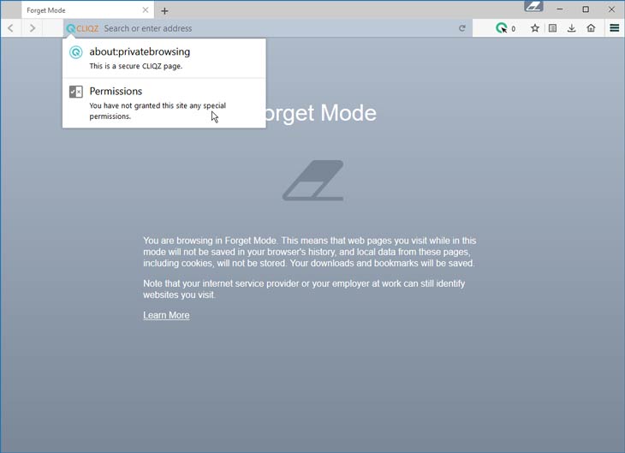Screen dimensions: 625x453
Task: Click the Search or enter address field
Action: pyautogui.click(x=279, y=28)
